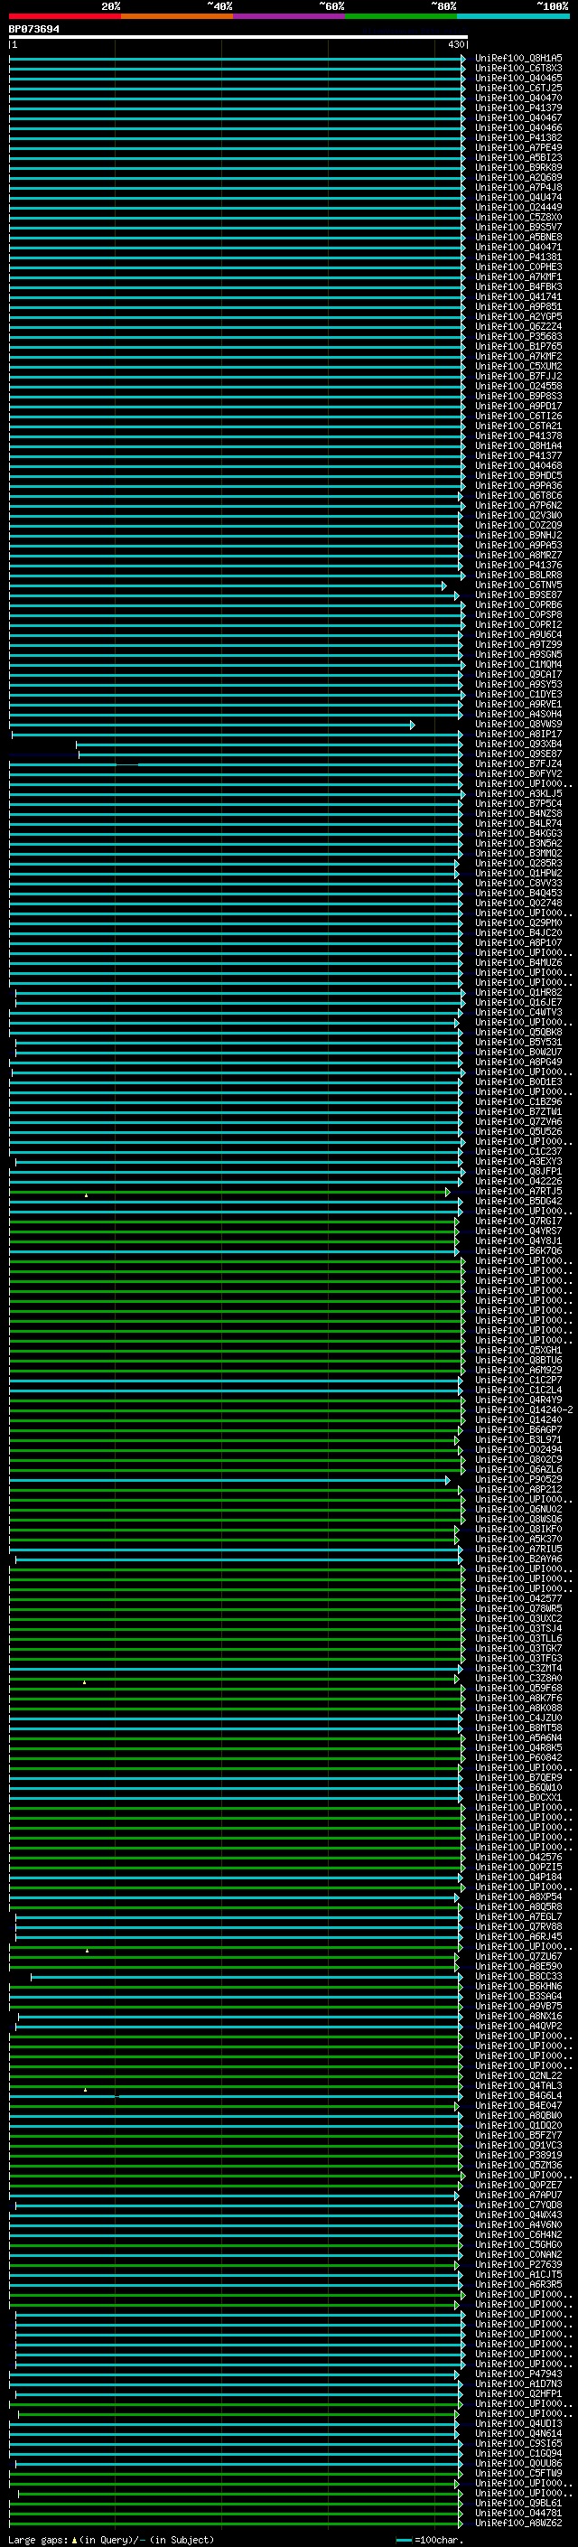Open hit UniRef100_B7FJZ4
Viewport: 578px width, 2547px height.
[x=518, y=764]
